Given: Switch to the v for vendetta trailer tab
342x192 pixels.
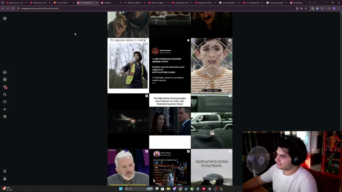Looking at the screenshot, I should 252,3.
